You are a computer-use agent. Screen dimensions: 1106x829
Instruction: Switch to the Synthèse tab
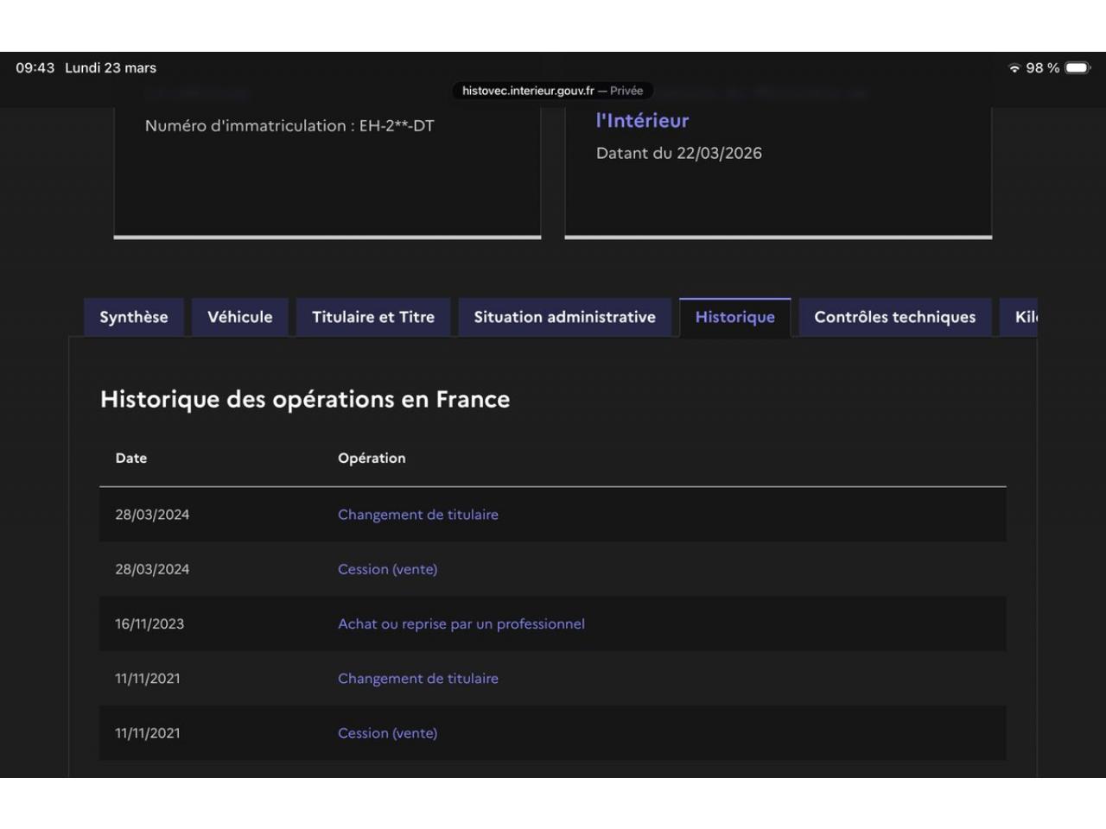pyautogui.click(x=134, y=317)
